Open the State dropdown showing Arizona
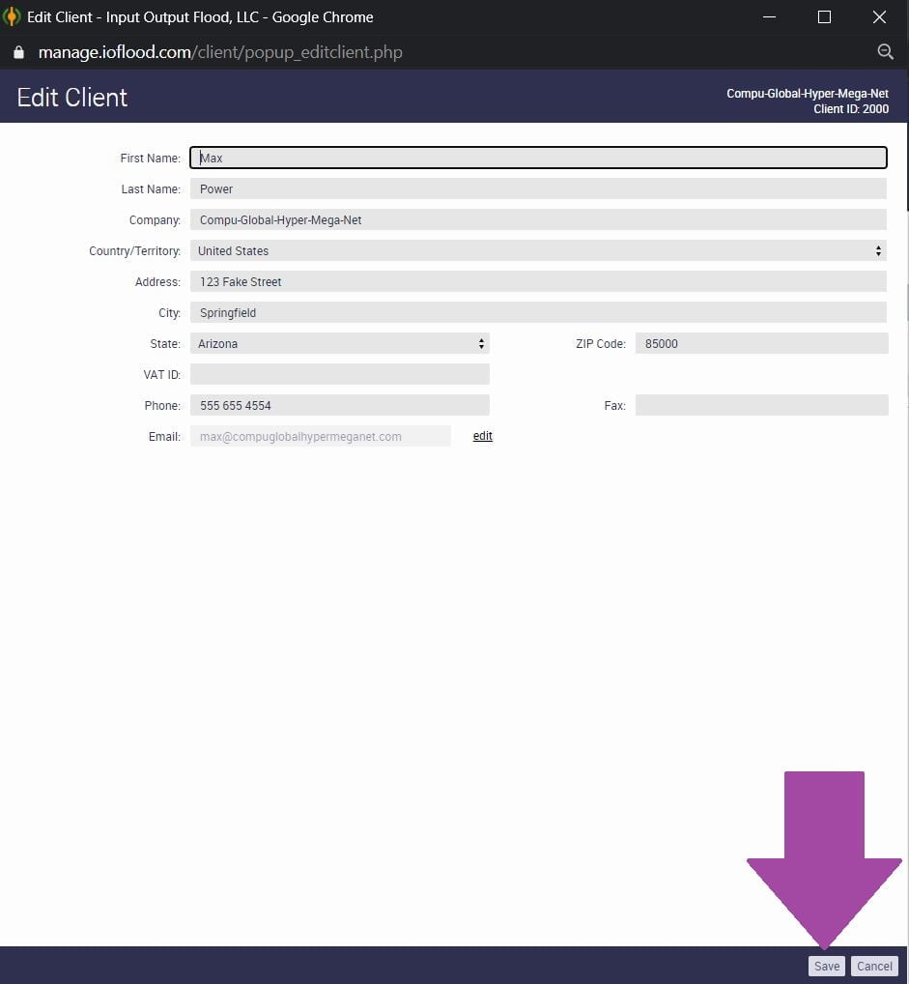Screen dimensions: 909x984 339,344
